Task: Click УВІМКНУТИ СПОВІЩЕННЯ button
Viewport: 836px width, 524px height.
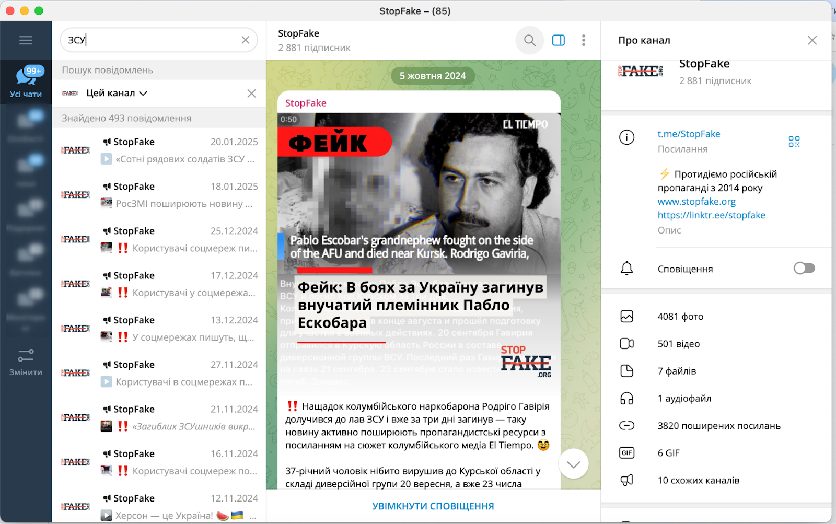Action: tap(433, 506)
